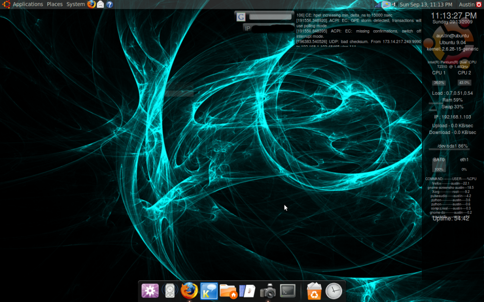
Task: Open the Trash from the dock
Action: coord(314,291)
